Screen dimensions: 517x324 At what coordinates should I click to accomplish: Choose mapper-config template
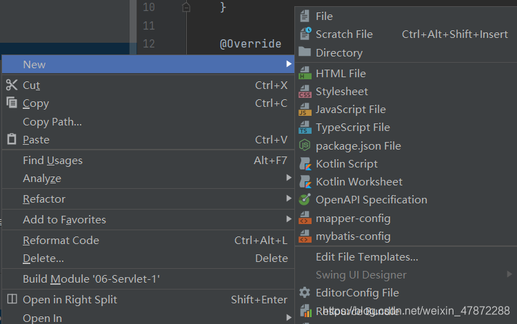(x=406, y=219)
